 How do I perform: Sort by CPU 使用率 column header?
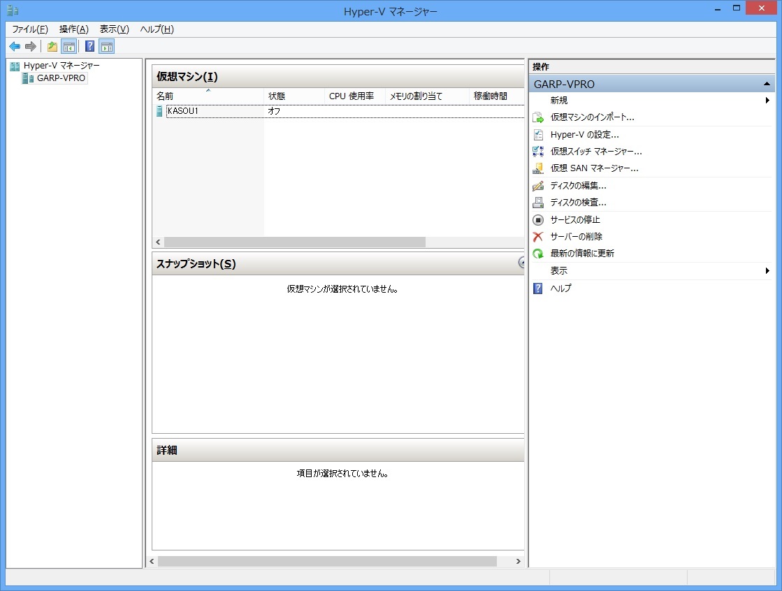coord(355,96)
